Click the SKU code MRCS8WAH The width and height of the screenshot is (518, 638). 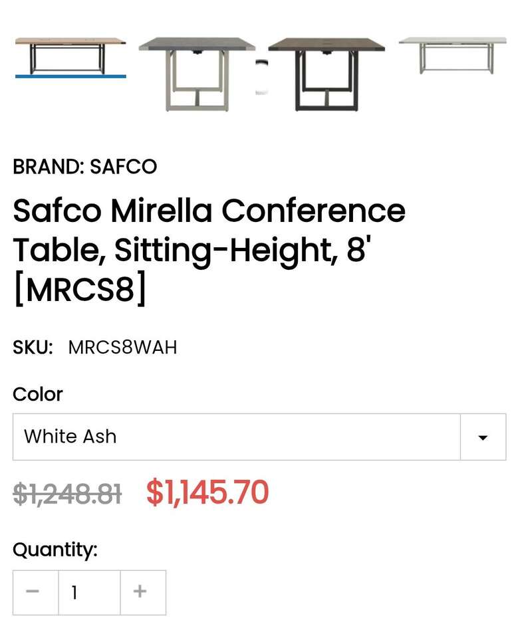click(x=122, y=348)
